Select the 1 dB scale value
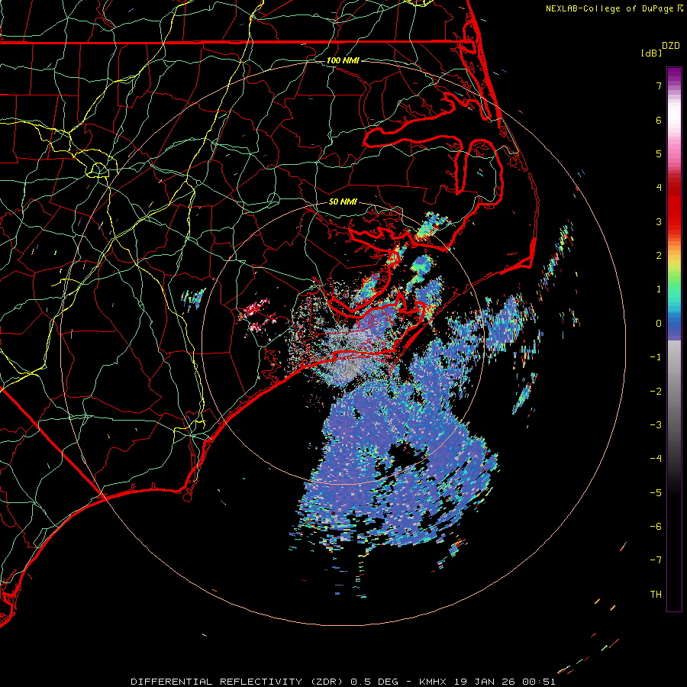The height and width of the screenshot is (687, 687). (x=659, y=289)
